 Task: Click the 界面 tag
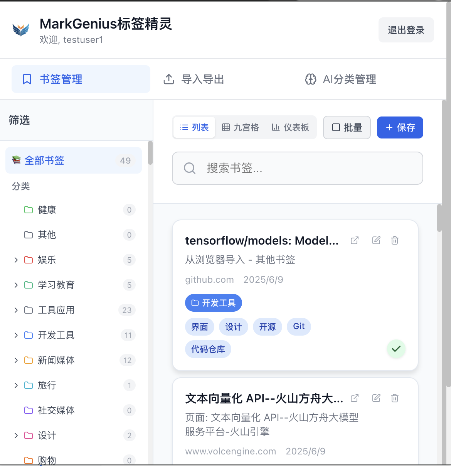tap(200, 327)
